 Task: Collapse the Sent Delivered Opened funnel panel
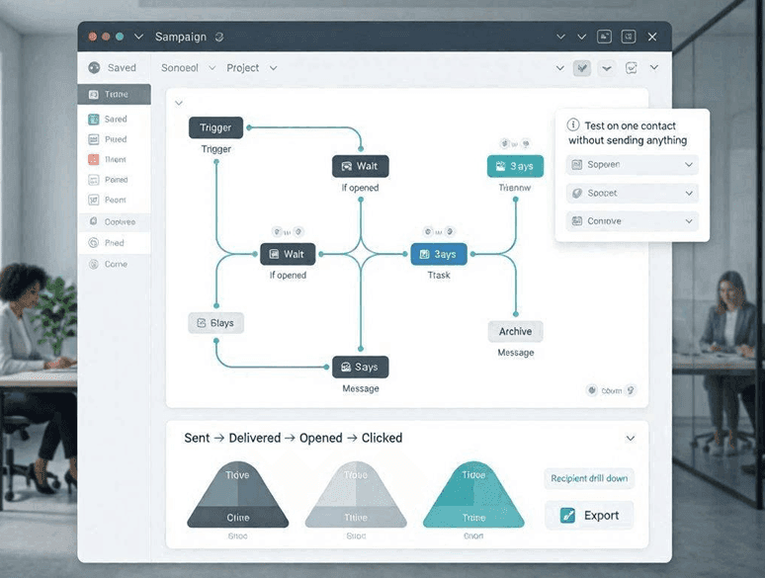[x=631, y=438]
